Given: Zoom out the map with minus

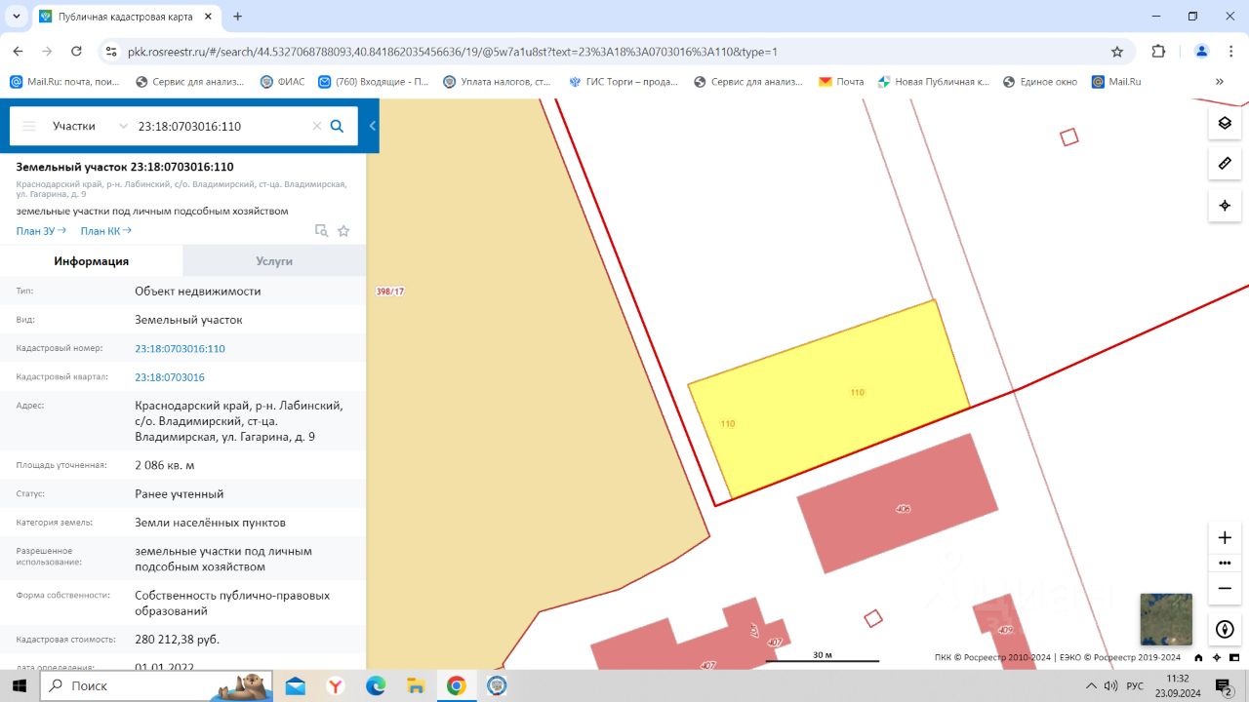Looking at the screenshot, I should 1225,589.
